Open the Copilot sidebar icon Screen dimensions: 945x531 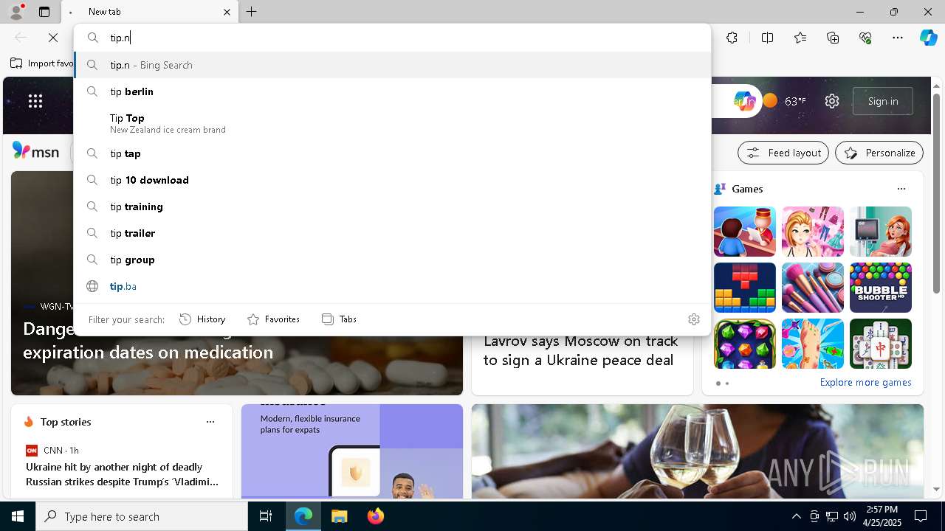coord(928,38)
